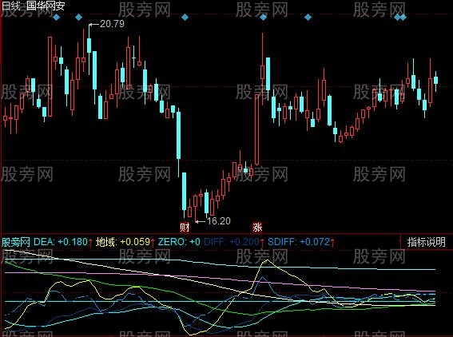Select the ZERO: +0 indicator value

pos(179,242)
